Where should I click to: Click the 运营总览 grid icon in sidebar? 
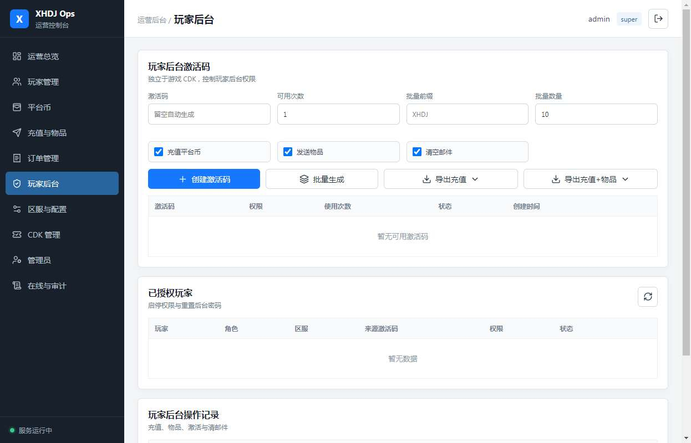click(17, 56)
